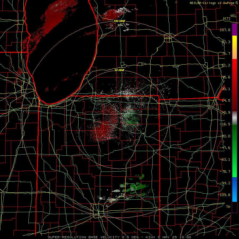The width and height of the screenshot is (239, 239).
Task: Select the 14.5 velocity scale value
Action: coord(226,101)
